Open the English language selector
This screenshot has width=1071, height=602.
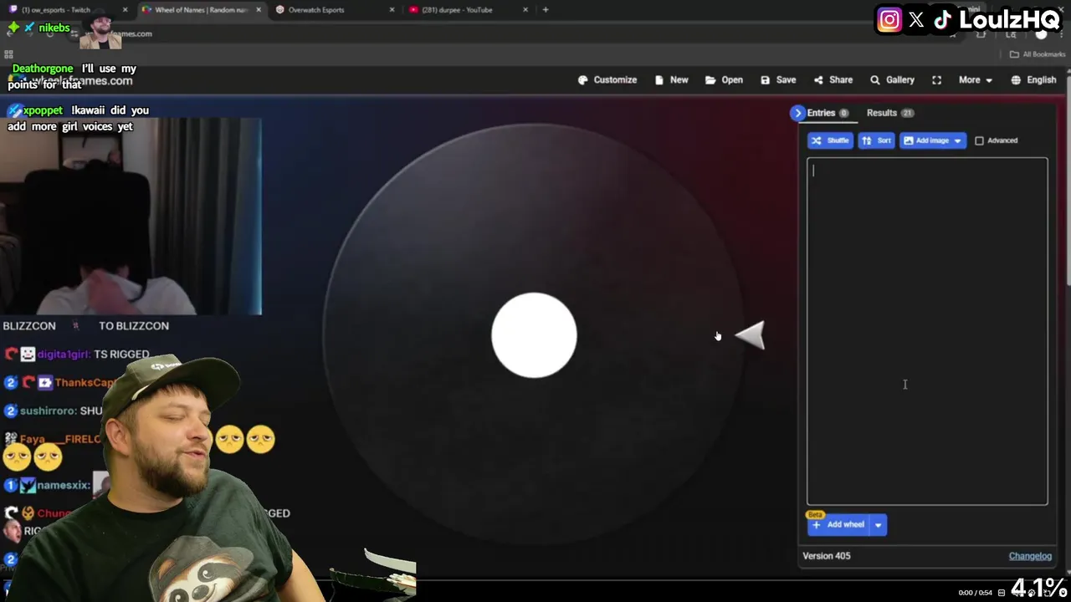[x=1033, y=80]
